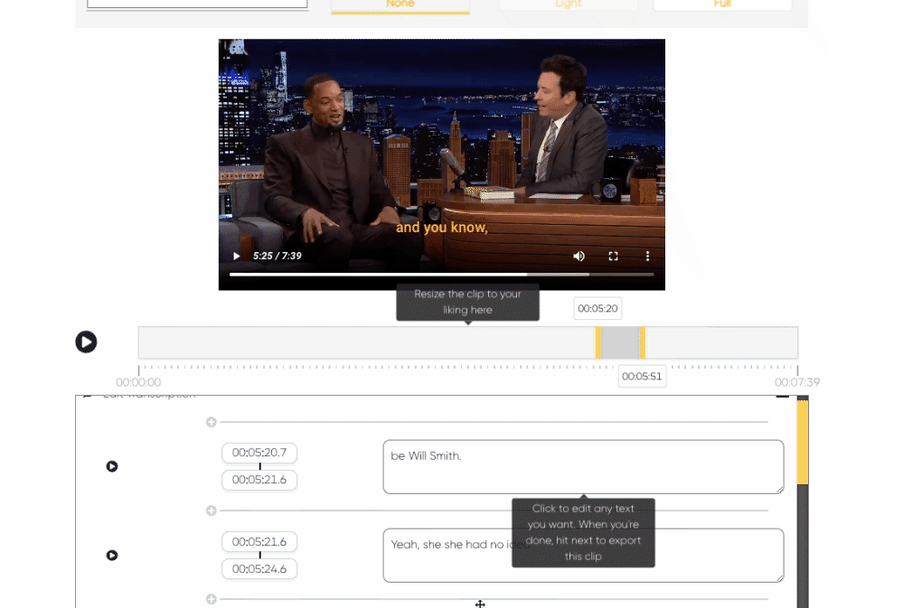Edit end time 00:05:21.6 of first segment
This screenshot has width=903, height=608.
(x=259, y=480)
